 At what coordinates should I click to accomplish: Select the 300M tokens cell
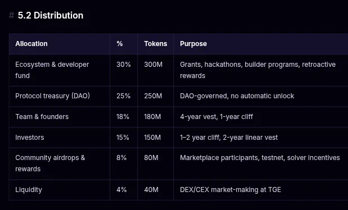click(x=153, y=65)
